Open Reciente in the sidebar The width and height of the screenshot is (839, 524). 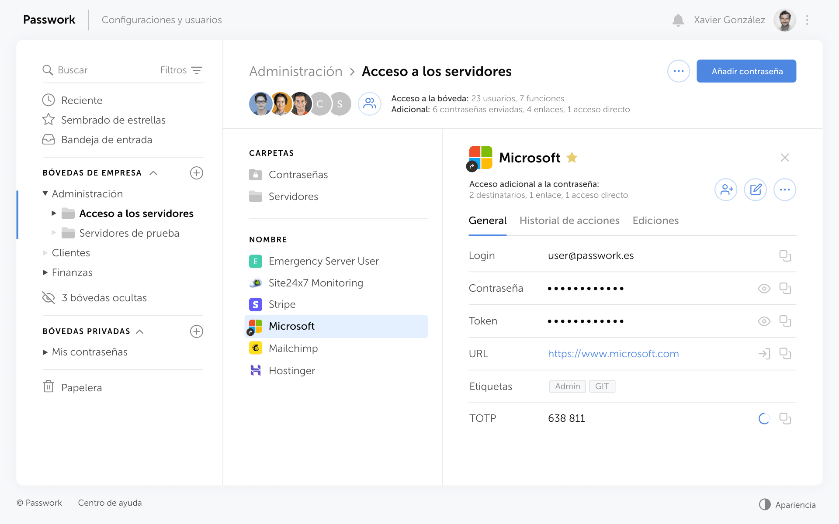pyautogui.click(x=73, y=100)
